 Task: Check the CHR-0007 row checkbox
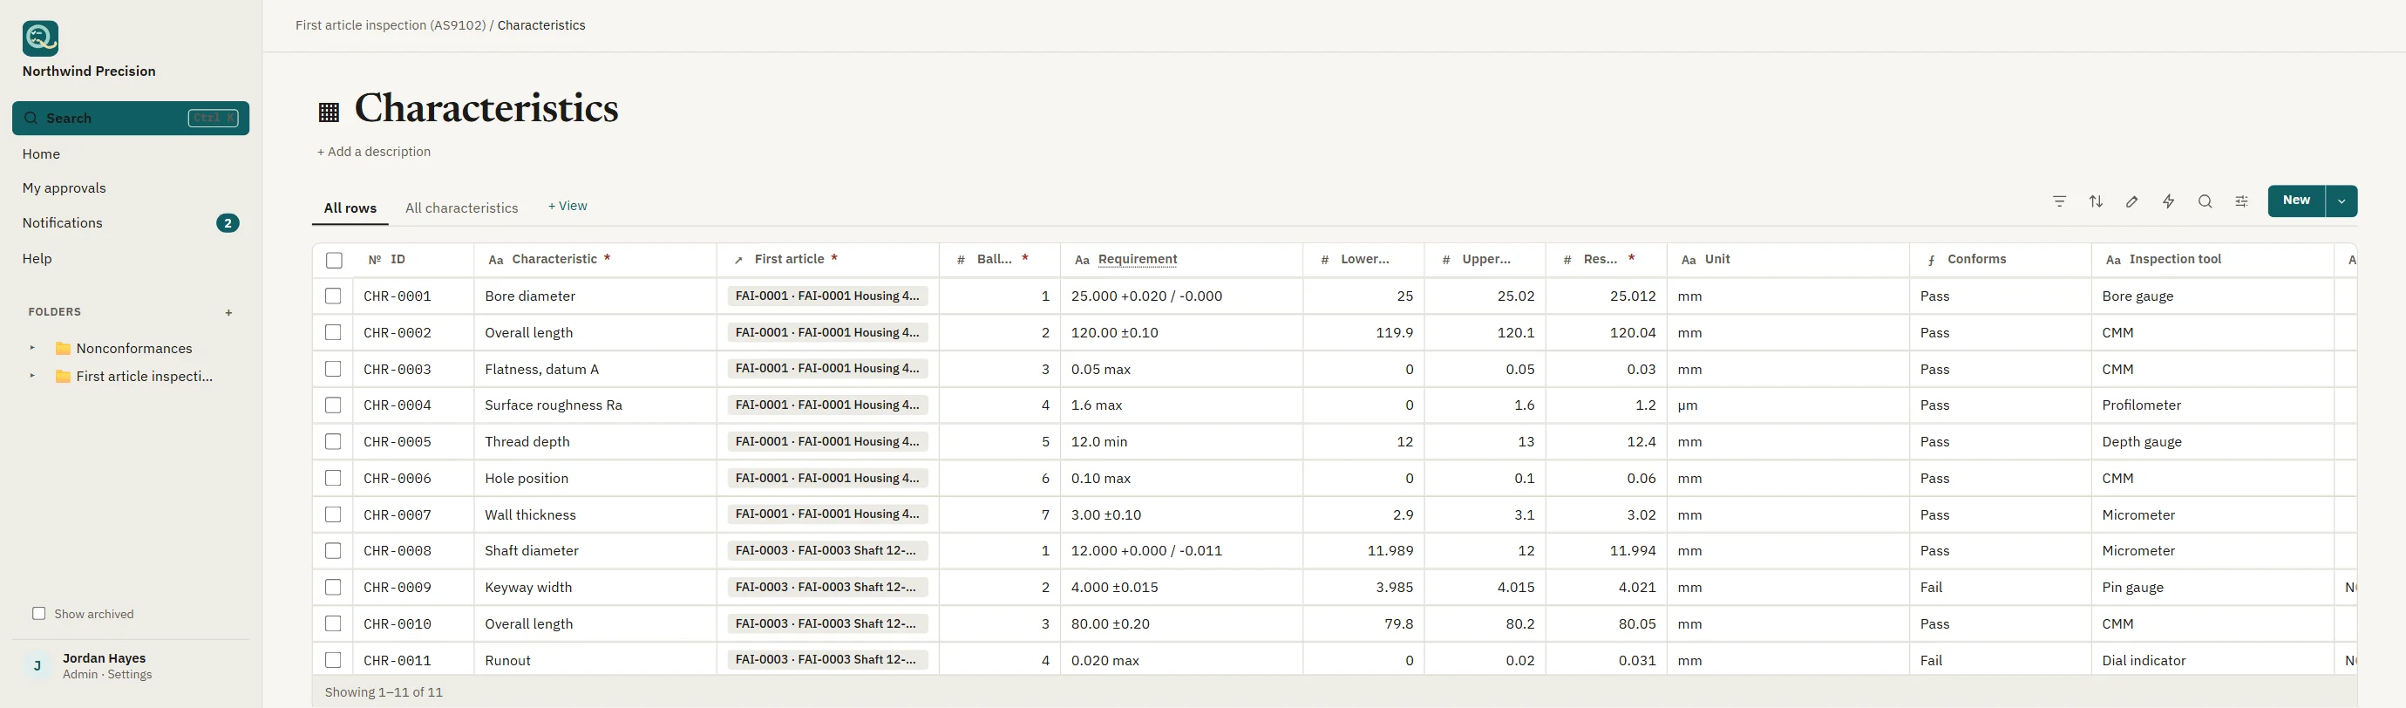333,514
